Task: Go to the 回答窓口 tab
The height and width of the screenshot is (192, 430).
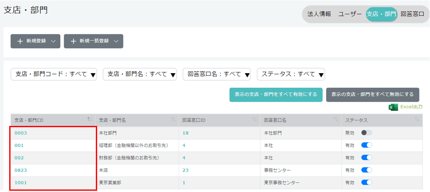Action: click(412, 14)
